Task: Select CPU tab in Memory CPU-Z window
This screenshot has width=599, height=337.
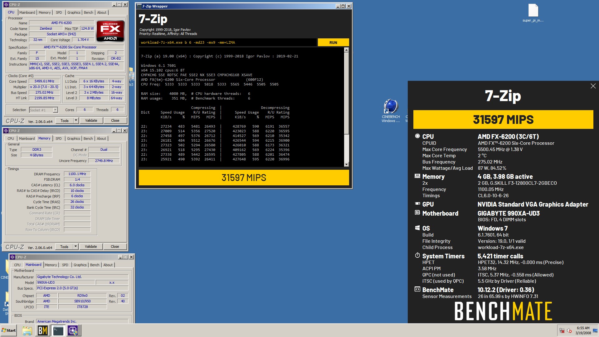Action: coord(11,139)
